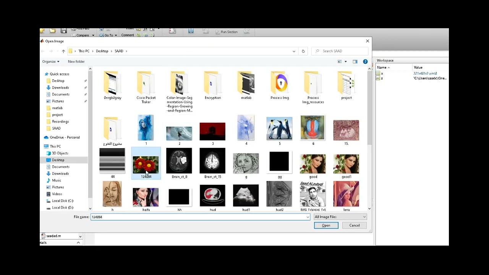Image resolution: width=489 pixels, height=275 pixels.
Task: Select variable x in the Workspace panel
Action: (x=412, y=73)
